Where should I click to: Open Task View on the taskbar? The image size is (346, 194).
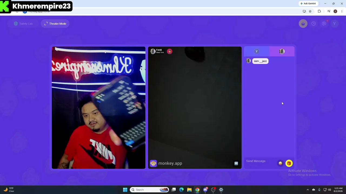pyautogui.click(x=174, y=190)
